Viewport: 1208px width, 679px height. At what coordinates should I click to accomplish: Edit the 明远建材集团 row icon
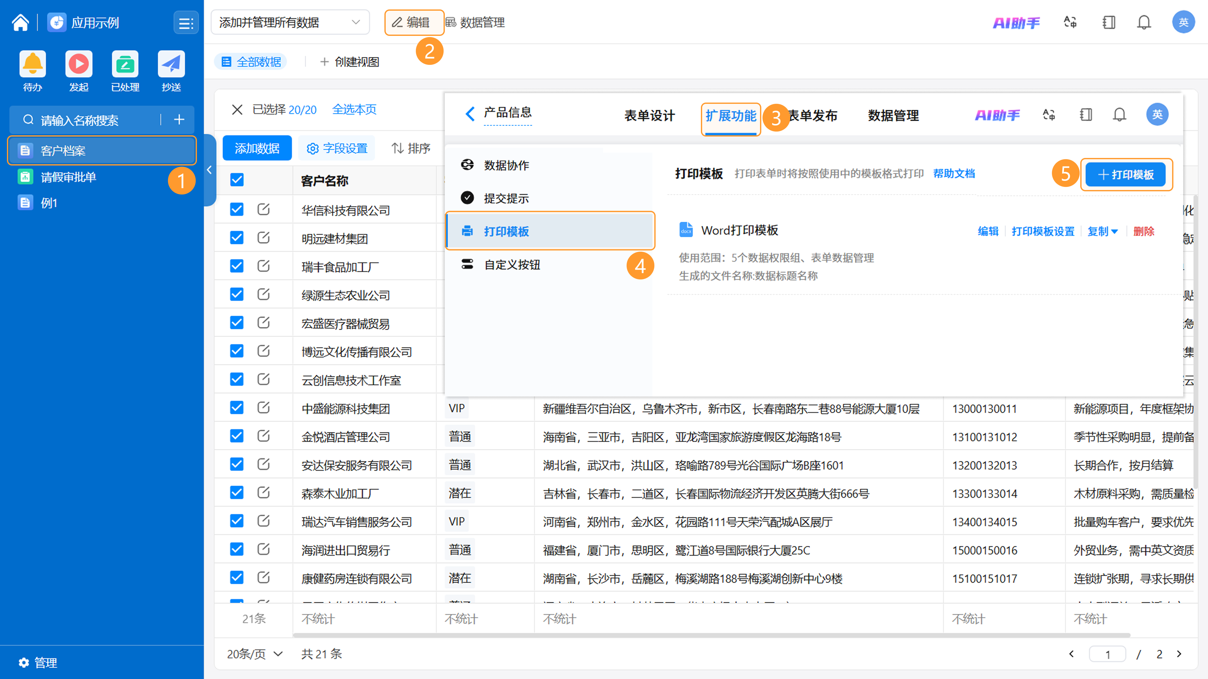[x=264, y=238]
